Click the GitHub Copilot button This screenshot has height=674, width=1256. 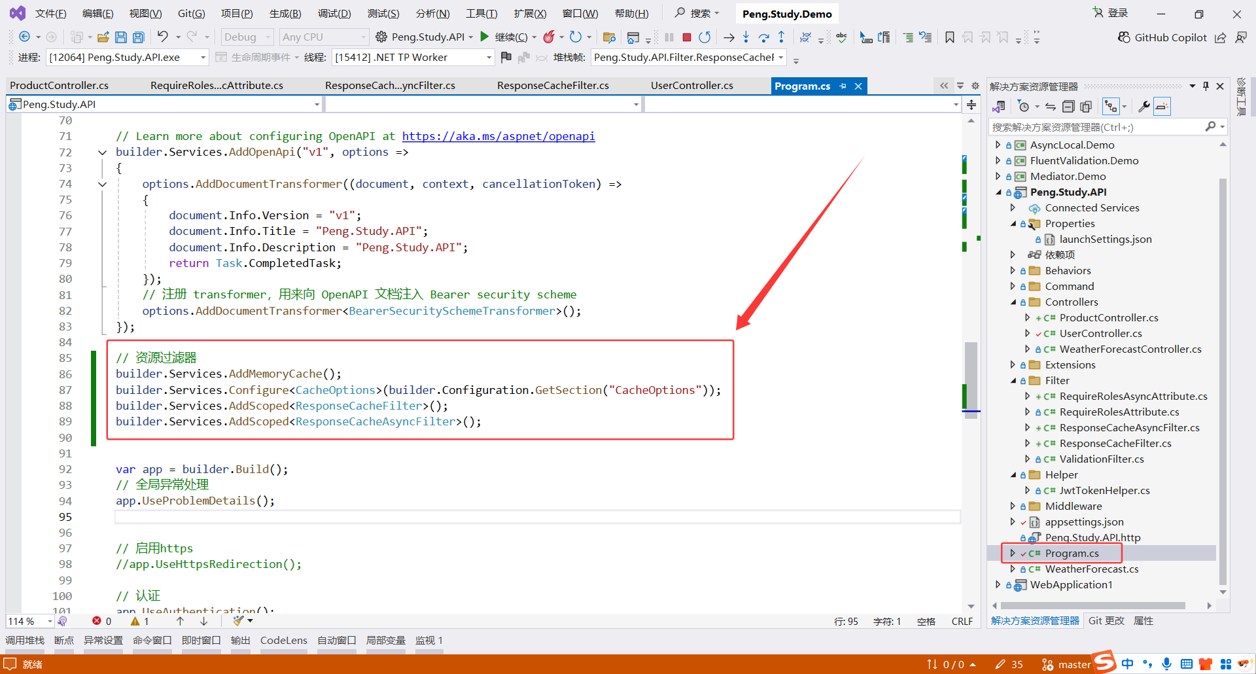tap(1162, 37)
